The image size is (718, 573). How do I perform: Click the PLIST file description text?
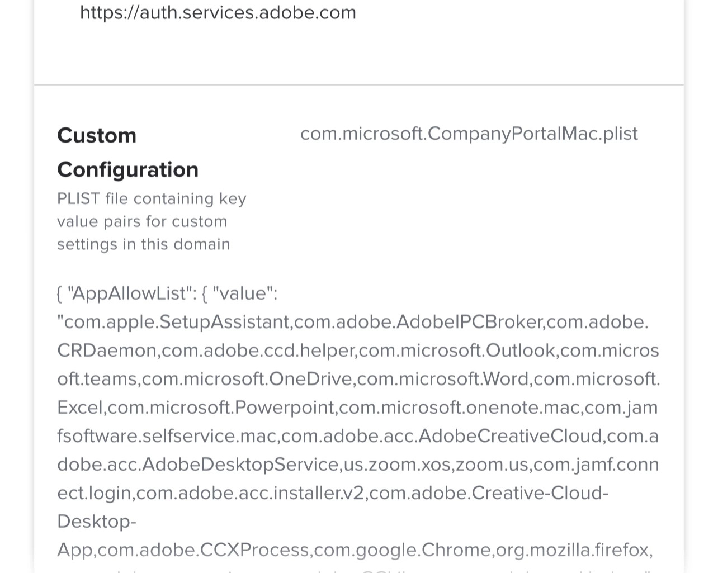[x=152, y=221]
